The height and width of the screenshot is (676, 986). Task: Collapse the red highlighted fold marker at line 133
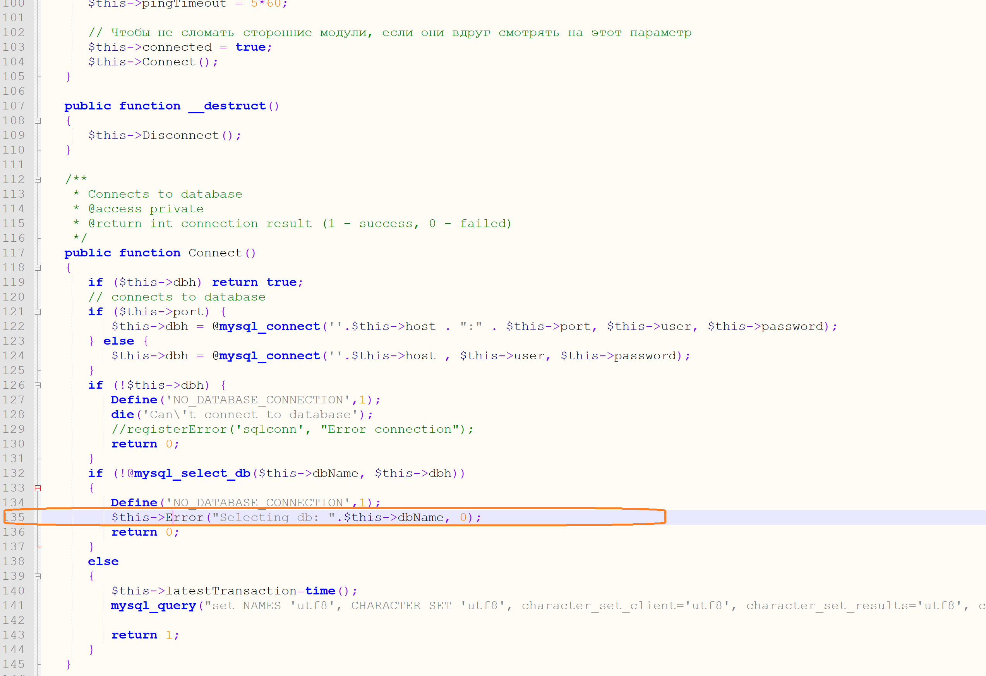click(x=38, y=488)
